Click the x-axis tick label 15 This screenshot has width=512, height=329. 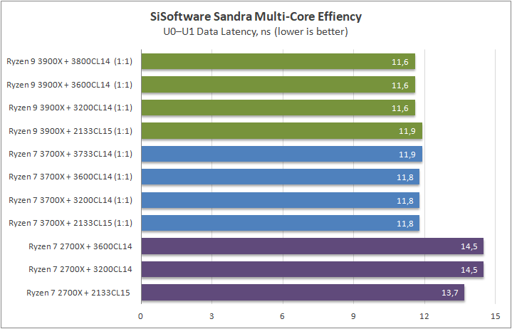[x=496, y=316]
